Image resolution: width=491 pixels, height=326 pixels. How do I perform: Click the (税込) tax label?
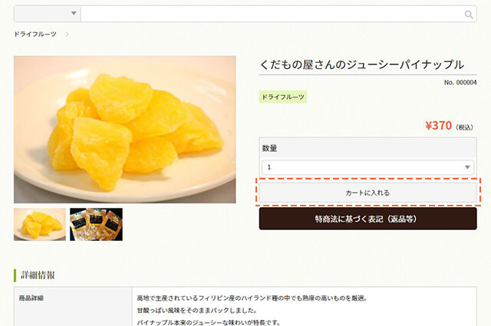[464, 127]
